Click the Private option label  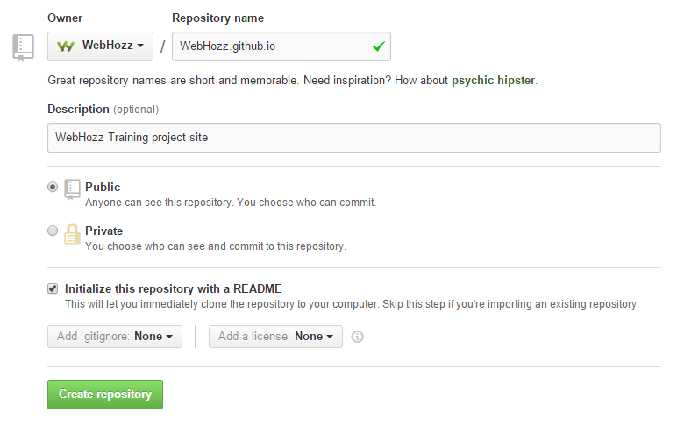pyautogui.click(x=104, y=231)
